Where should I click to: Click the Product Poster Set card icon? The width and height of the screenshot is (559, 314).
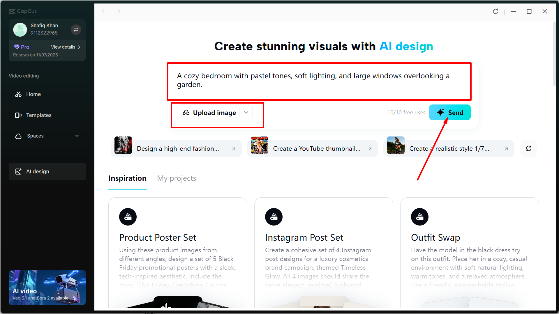[x=128, y=217]
